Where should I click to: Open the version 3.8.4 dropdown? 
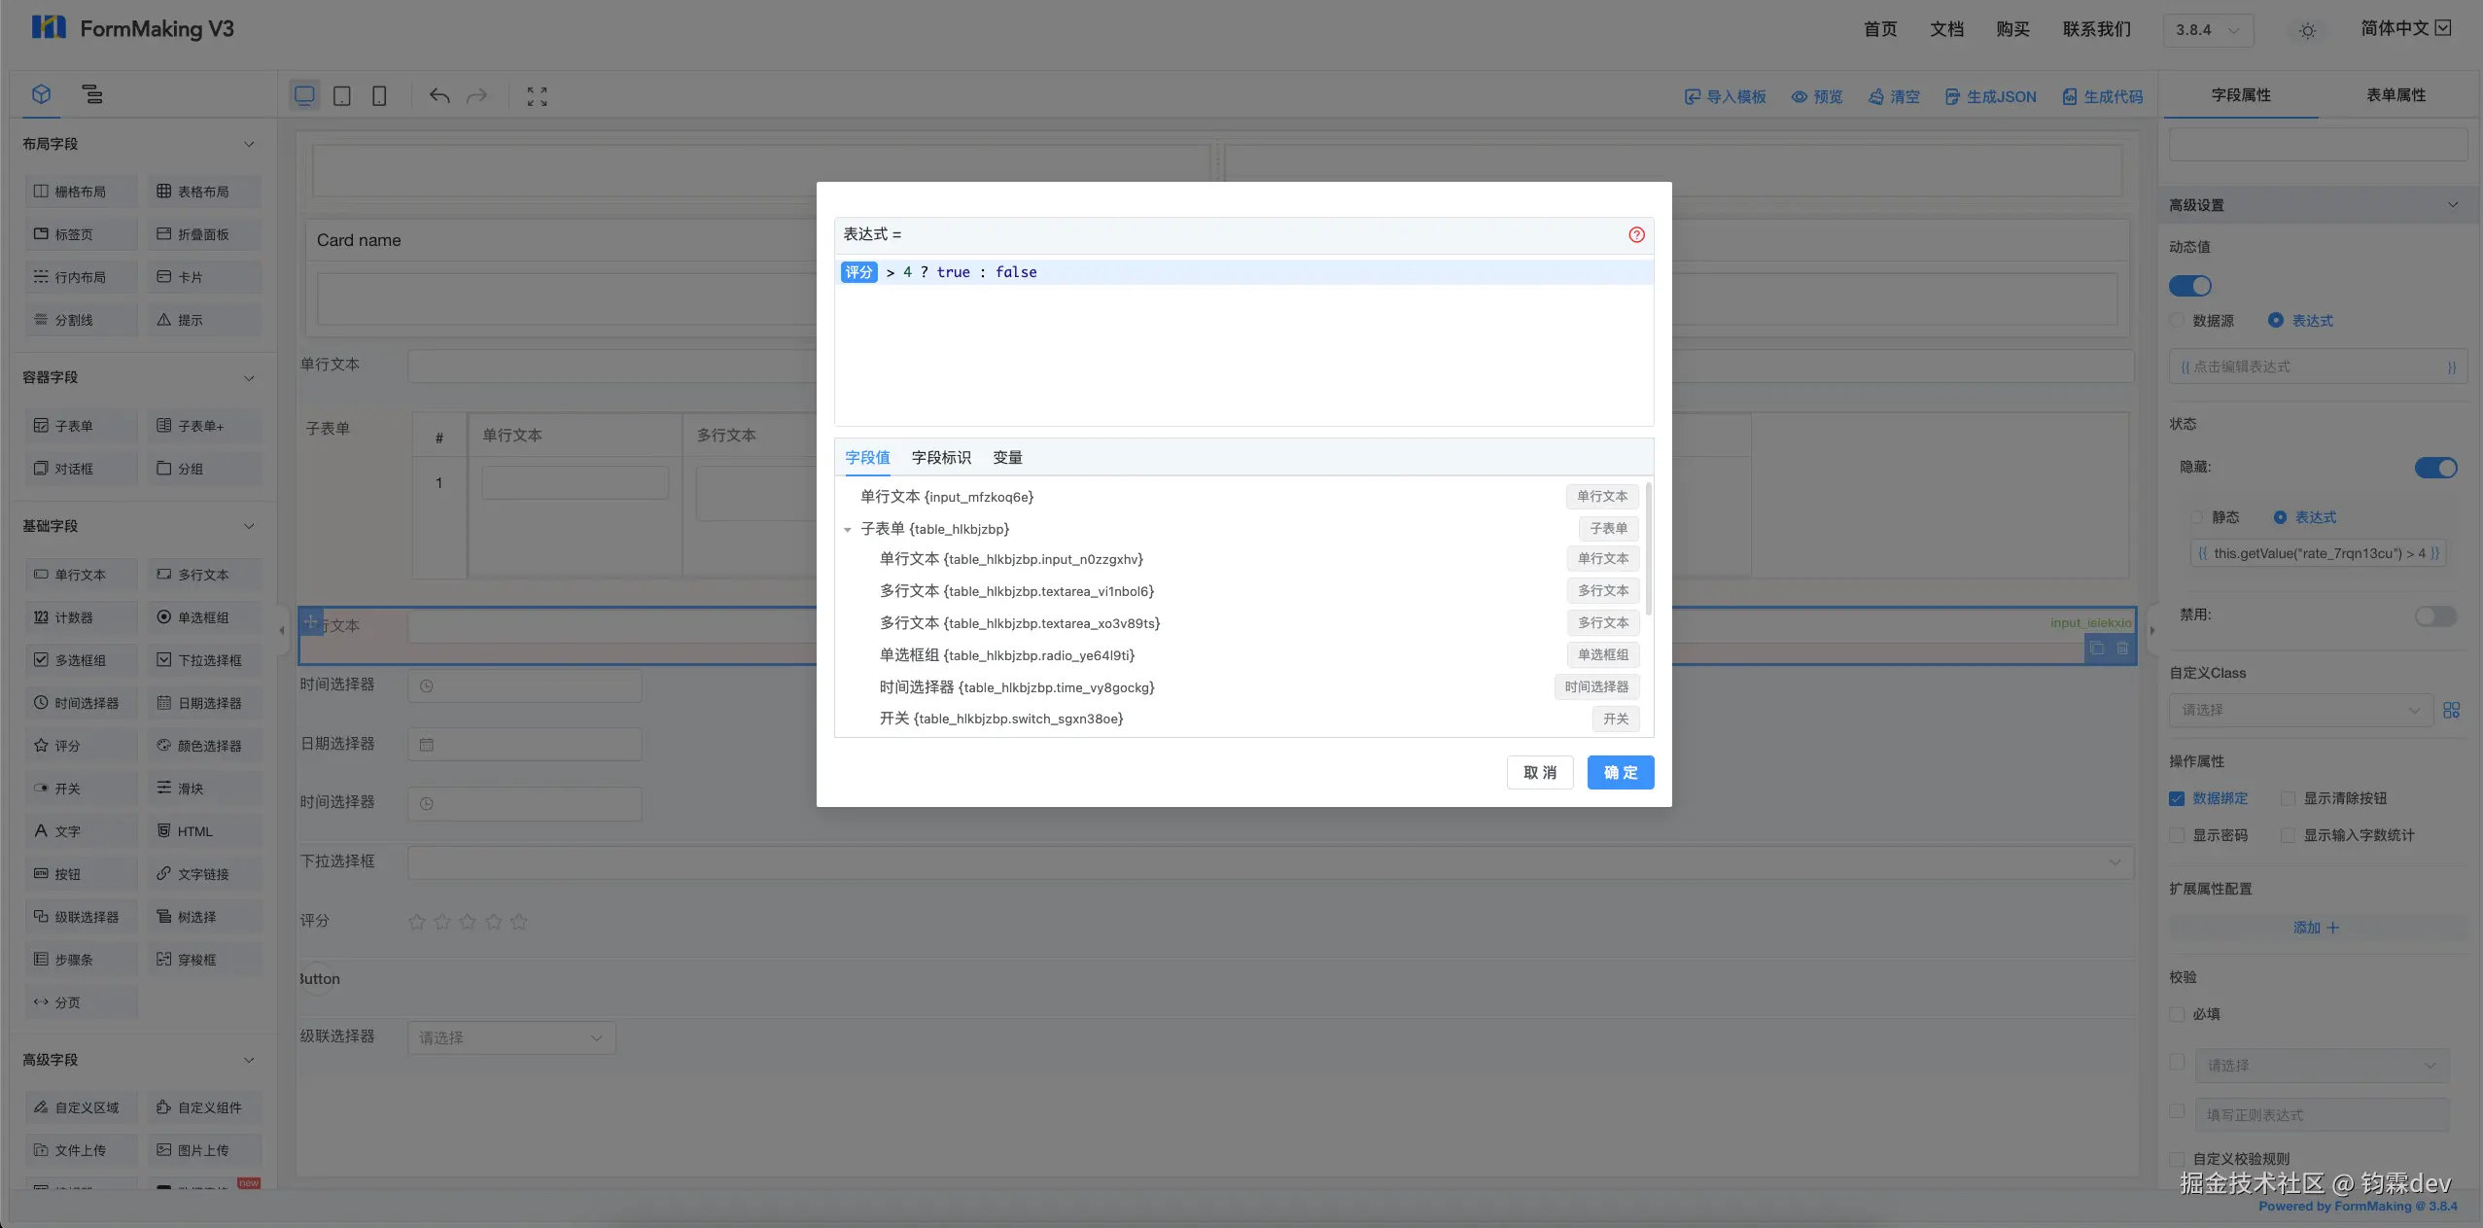pos(2208,30)
